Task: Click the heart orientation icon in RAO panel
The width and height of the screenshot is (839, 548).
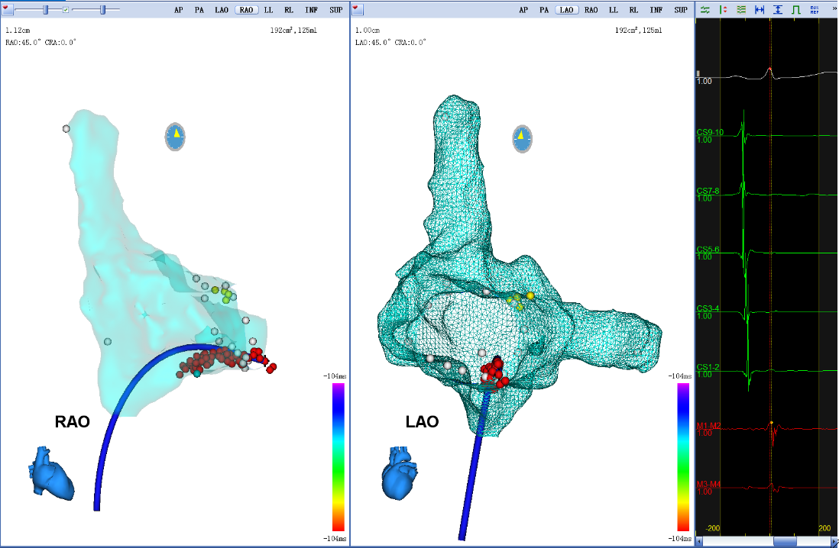Action: click(52, 473)
